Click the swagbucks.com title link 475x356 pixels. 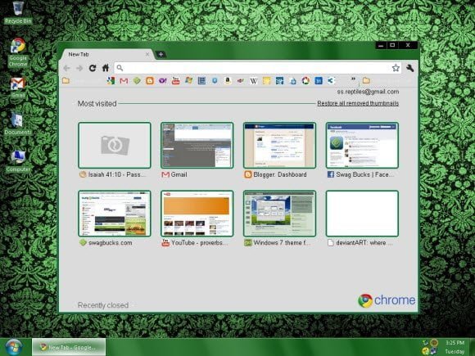111,243
